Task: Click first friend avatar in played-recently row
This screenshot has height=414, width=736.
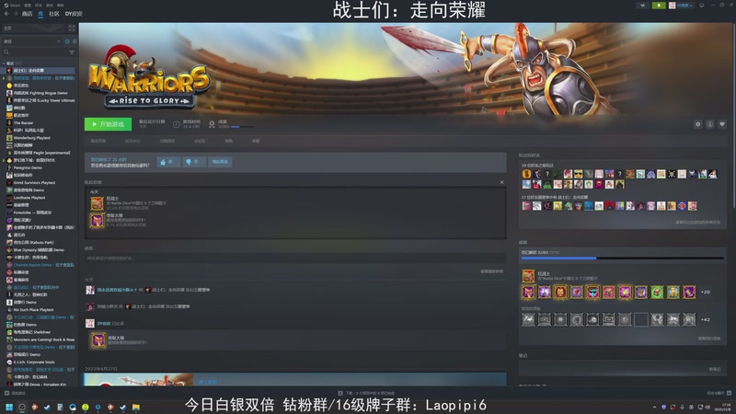Action: pos(526,174)
